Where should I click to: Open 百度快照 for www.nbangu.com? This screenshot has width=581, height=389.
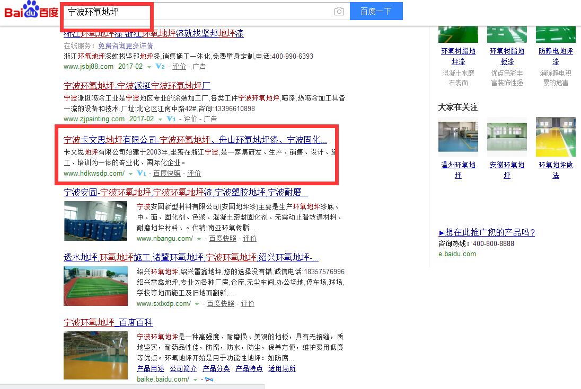coord(223,239)
